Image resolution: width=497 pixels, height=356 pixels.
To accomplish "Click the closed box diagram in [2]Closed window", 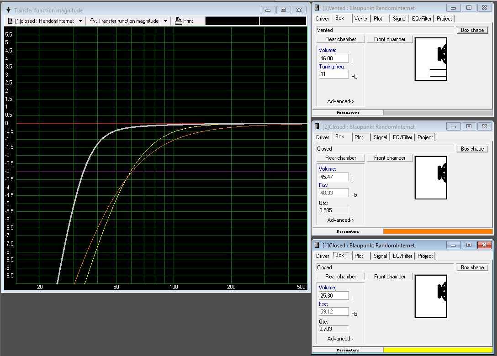I will [x=431, y=178].
